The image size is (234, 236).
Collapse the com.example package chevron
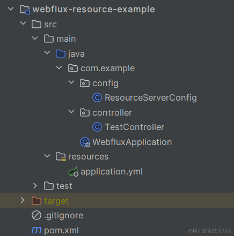(x=59, y=67)
